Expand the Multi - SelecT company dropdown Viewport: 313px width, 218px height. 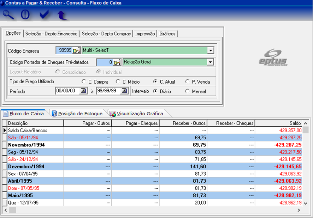[211, 50]
